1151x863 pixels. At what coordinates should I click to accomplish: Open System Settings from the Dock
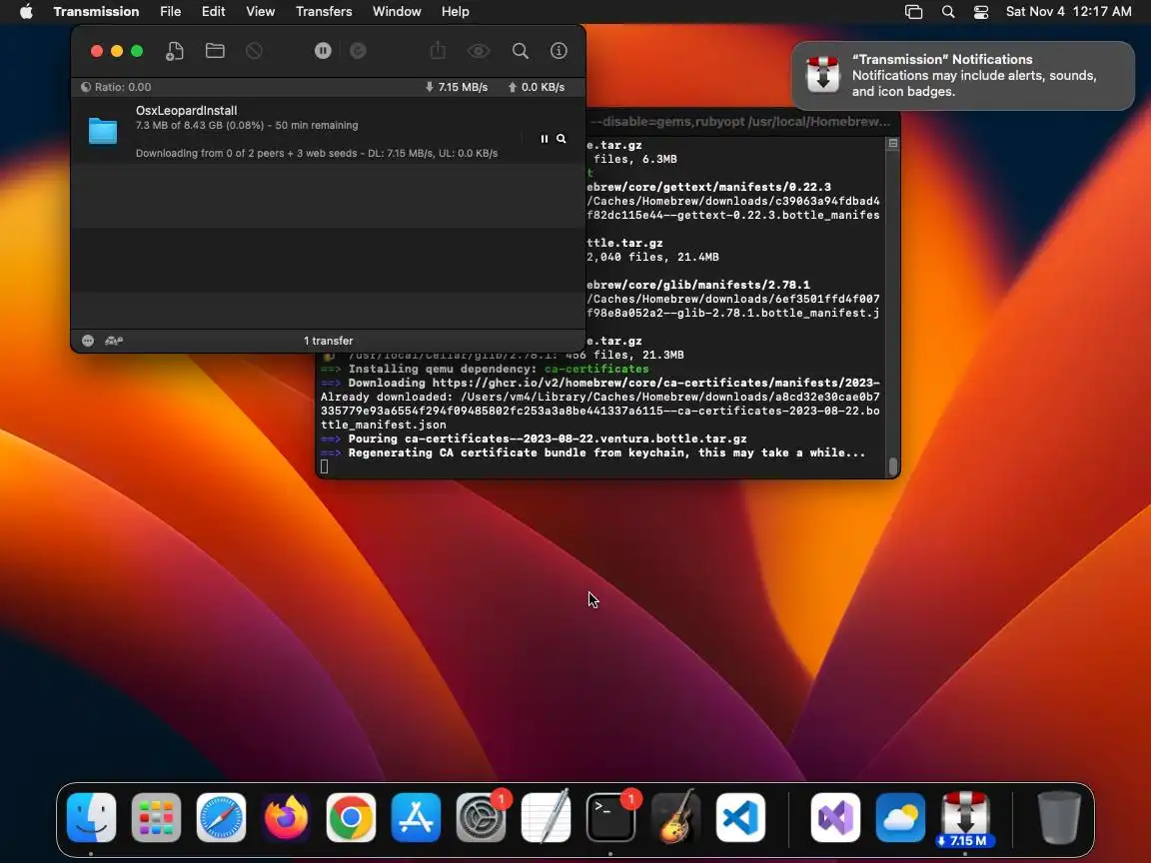click(481, 817)
